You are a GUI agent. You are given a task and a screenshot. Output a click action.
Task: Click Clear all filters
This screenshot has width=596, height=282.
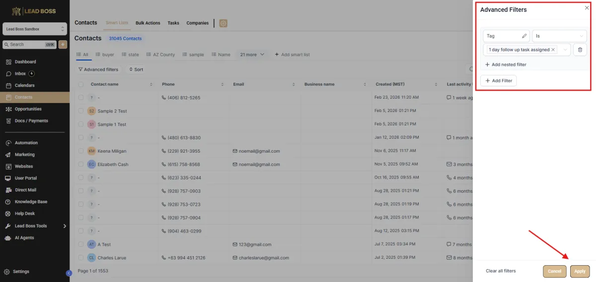click(501, 271)
